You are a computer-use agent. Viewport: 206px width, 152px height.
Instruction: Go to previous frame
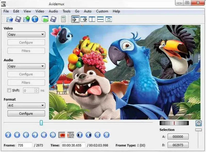[x=26, y=135]
